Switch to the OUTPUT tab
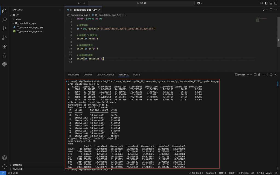The height and width of the screenshot is (175, 280). tap(88, 75)
